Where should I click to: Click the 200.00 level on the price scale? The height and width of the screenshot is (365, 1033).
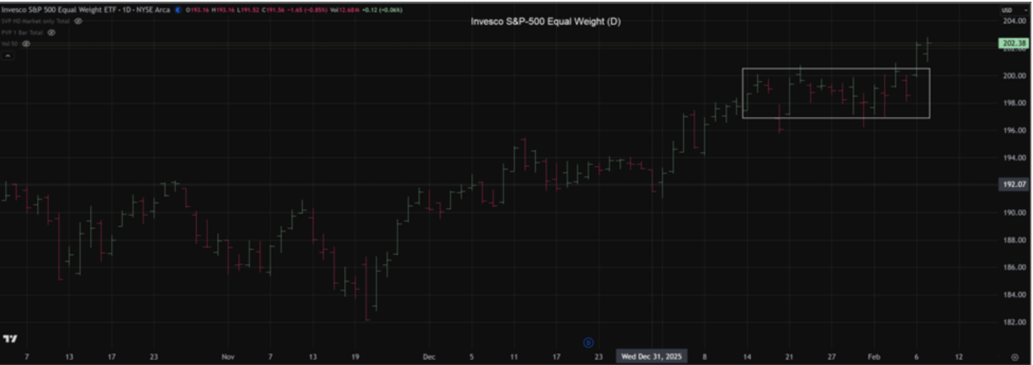click(1014, 76)
